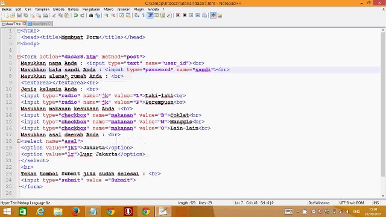Open the Cari menu
Viewport: 386px width, 217px height.
tap(28, 10)
